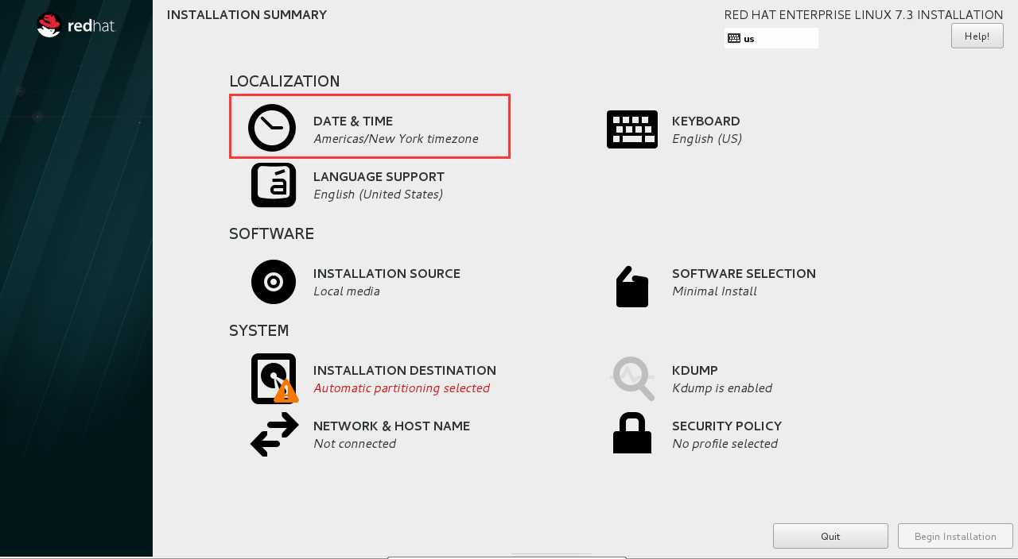
Task: Open the SOFTWARE SELECTION label
Action: (x=744, y=273)
